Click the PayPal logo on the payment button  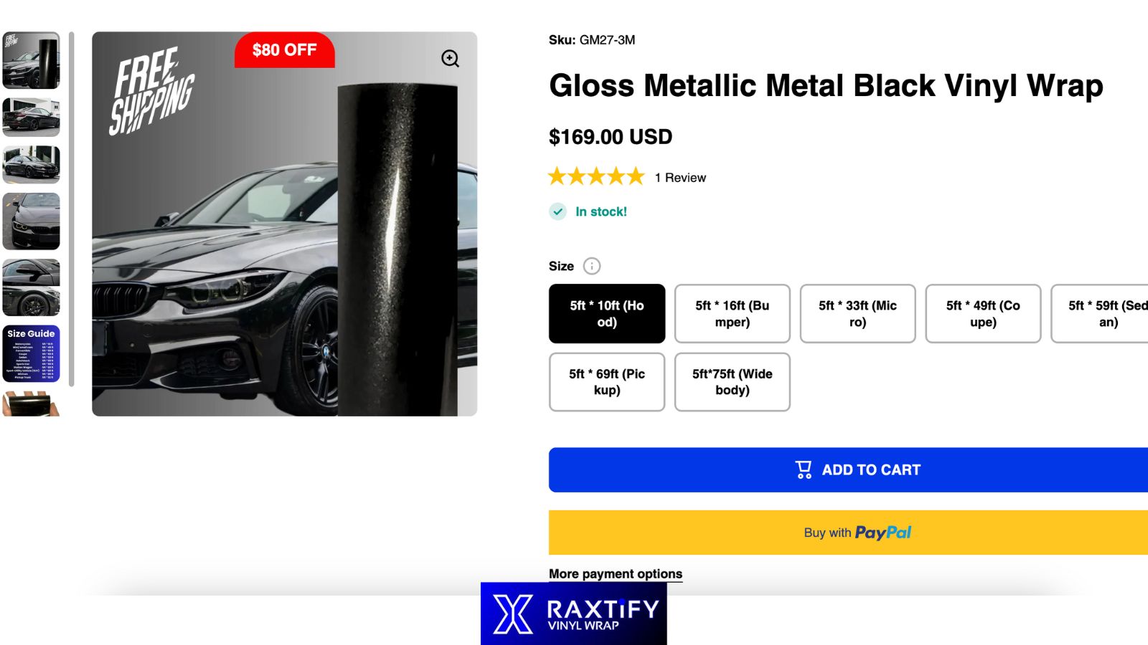(883, 532)
